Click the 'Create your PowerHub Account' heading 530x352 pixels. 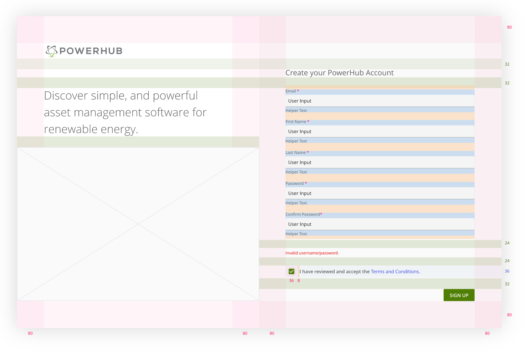(x=340, y=73)
